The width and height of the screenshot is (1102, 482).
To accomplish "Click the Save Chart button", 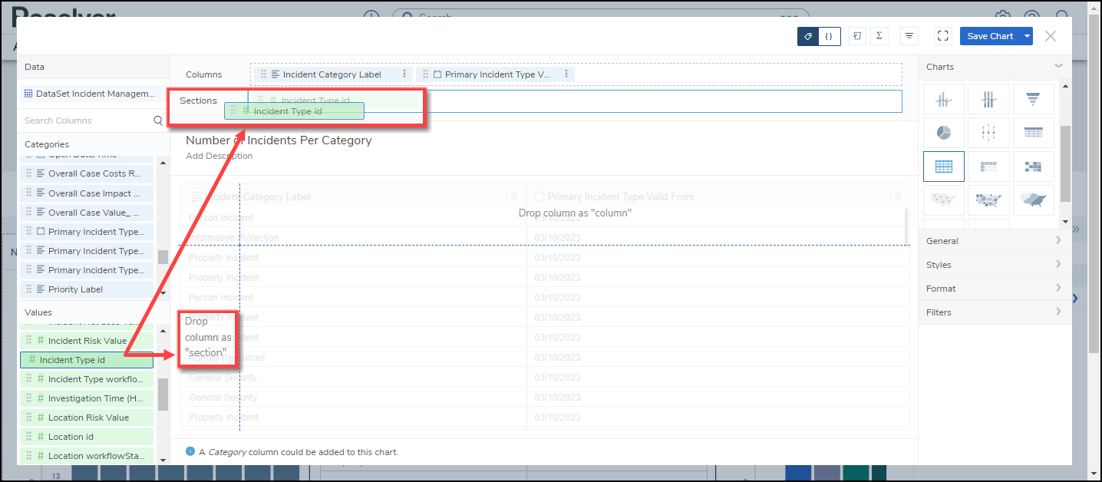I will 990,36.
